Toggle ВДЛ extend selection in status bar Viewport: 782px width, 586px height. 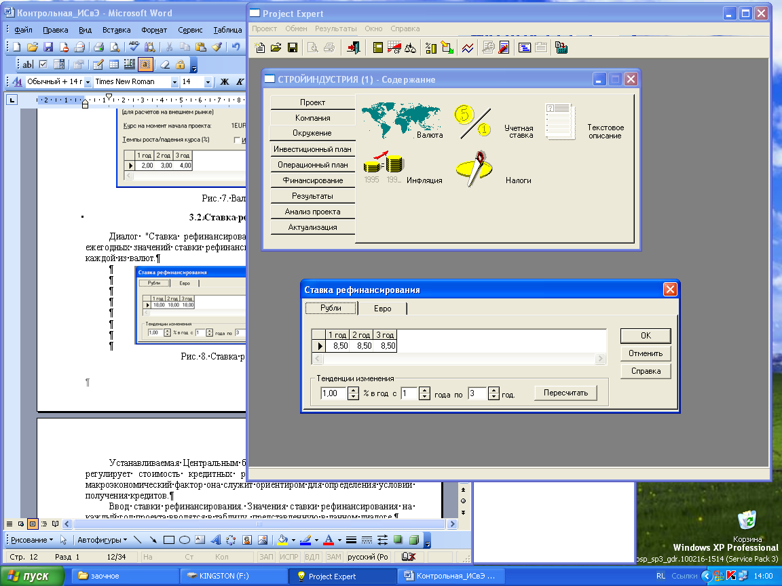(312, 557)
